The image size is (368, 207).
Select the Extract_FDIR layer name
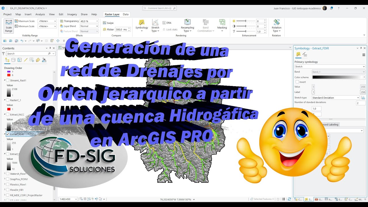click(x=17, y=134)
